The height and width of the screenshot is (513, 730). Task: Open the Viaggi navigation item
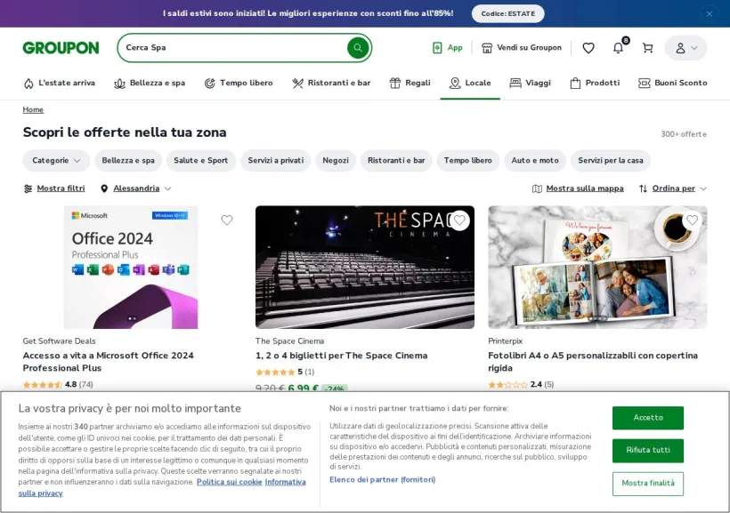pyautogui.click(x=530, y=83)
